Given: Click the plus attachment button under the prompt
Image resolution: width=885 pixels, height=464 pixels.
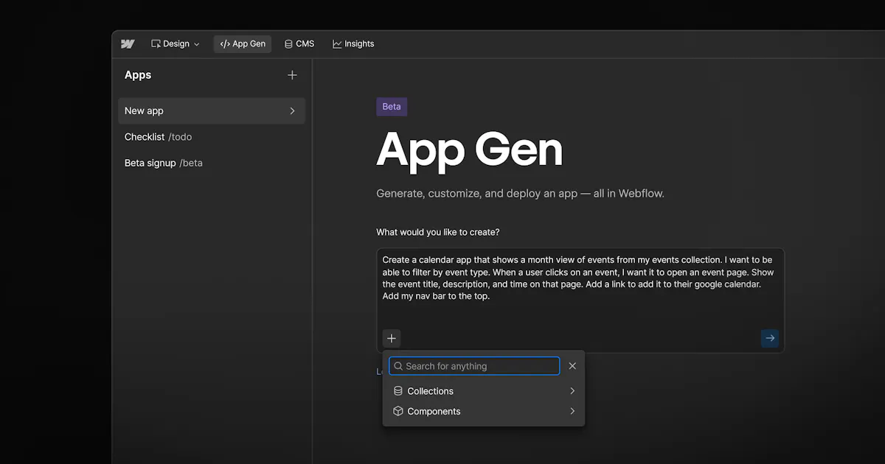Looking at the screenshot, I should [x=392, y=338].
